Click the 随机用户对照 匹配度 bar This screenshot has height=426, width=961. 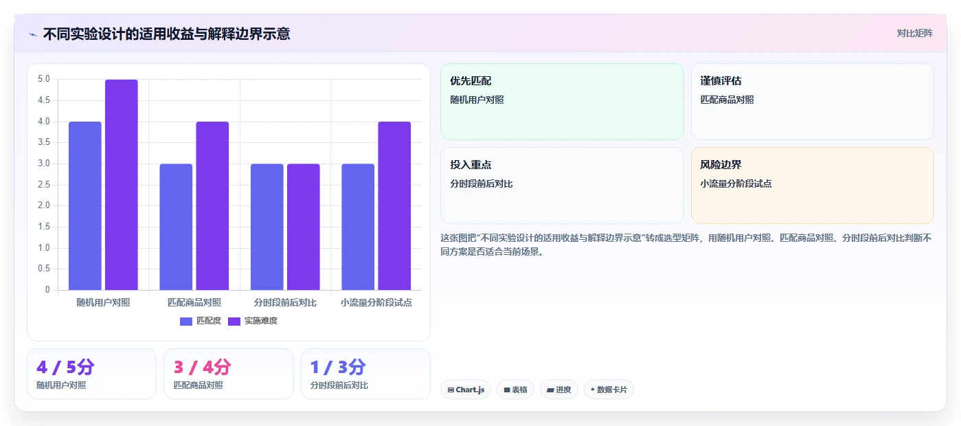[85, 206]
